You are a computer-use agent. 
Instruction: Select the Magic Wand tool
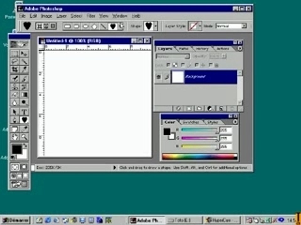click(x=24, y=62)
